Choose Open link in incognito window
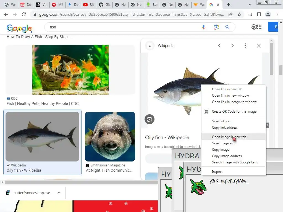This screenshot has height=212, width=283. tap(234, 102)
